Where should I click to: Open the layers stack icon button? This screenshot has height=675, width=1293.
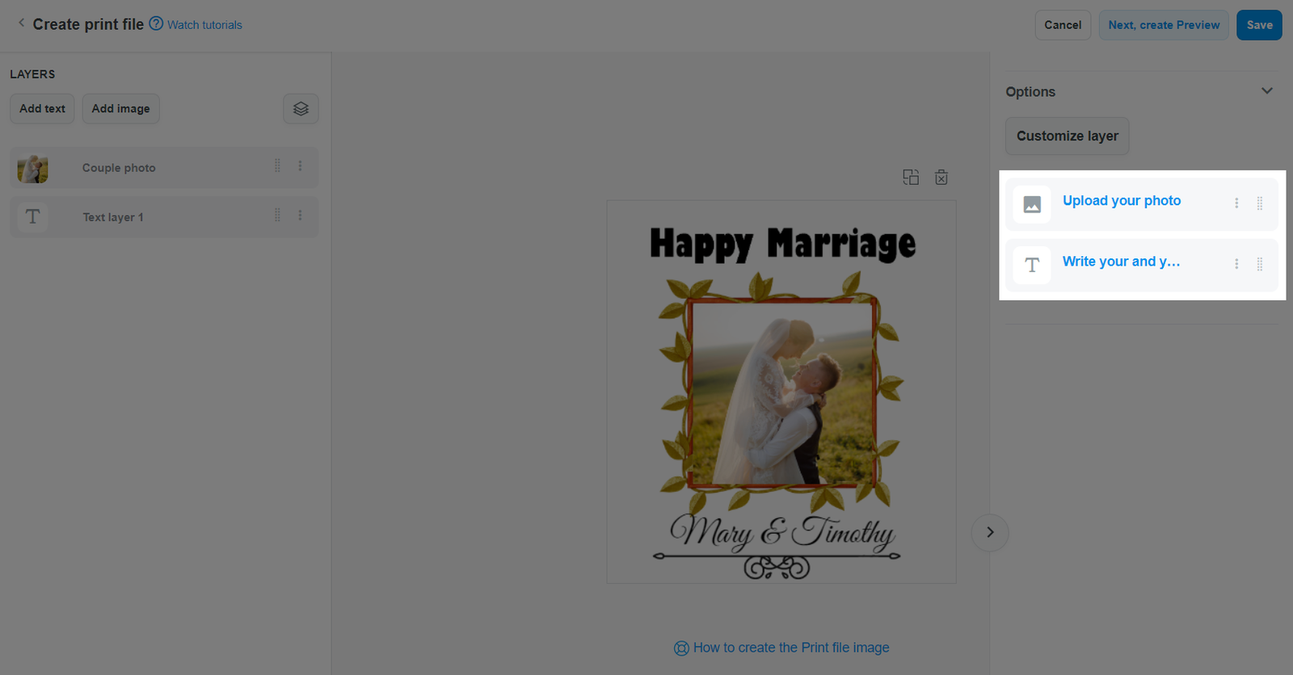(x=301, y=109)
